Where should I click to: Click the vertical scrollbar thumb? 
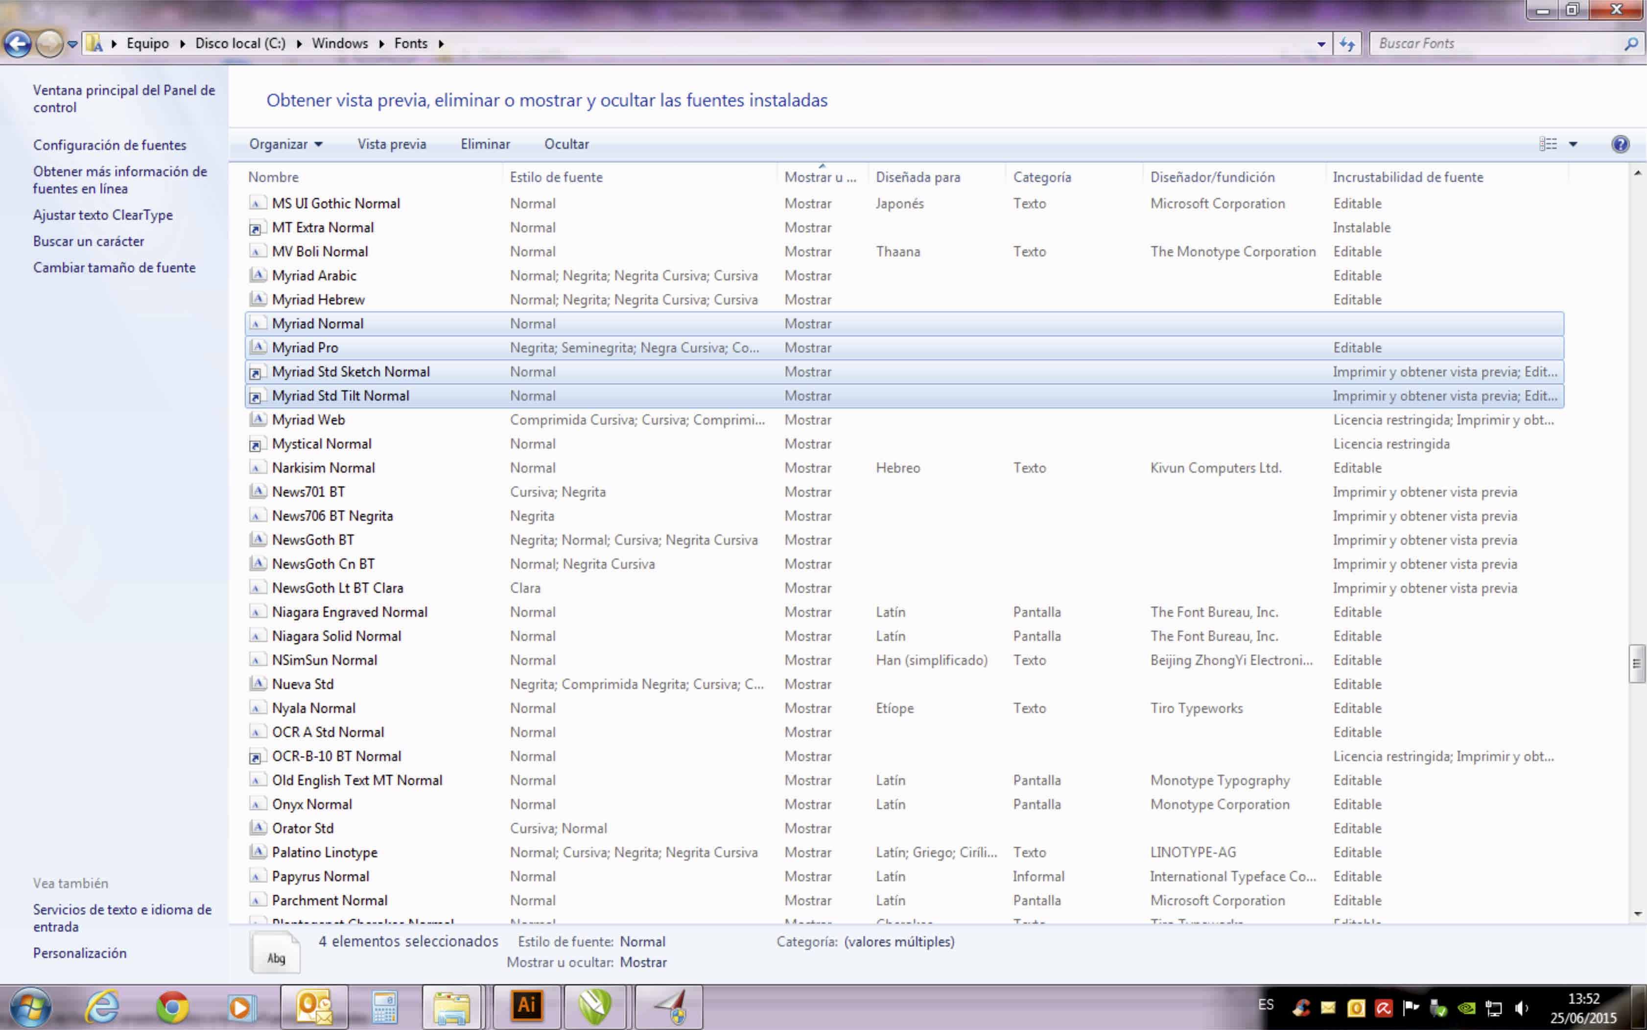coord(1638,664)
